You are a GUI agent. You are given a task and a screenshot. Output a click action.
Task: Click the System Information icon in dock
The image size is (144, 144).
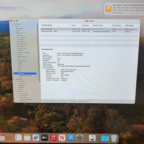pyautogui.click(x=92, y=138)
